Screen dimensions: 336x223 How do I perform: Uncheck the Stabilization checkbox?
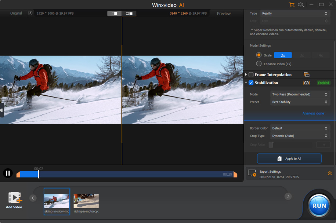click(x=251, y=83)
